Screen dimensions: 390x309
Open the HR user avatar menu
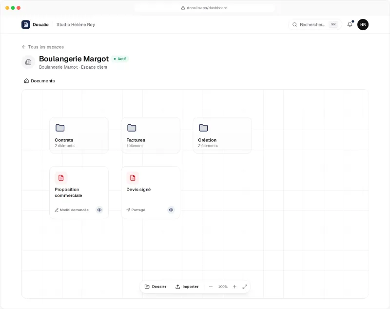pyautogui.click(x=363, y=24)
